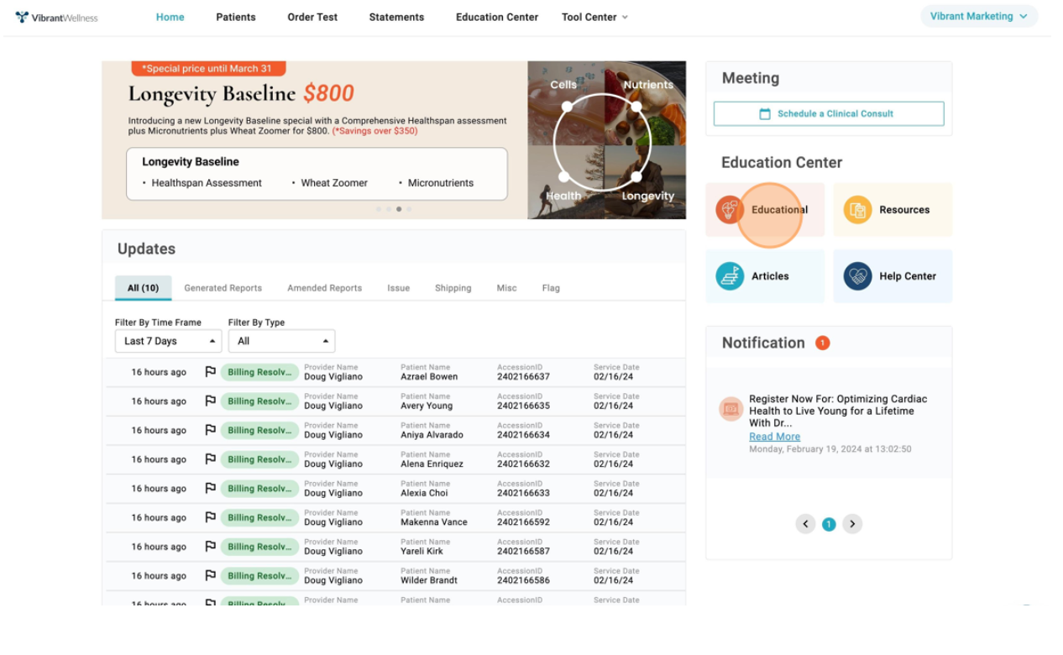Click patient name Yareli Kirk
The image size is (1063, 655).
[x=422, y=552]
